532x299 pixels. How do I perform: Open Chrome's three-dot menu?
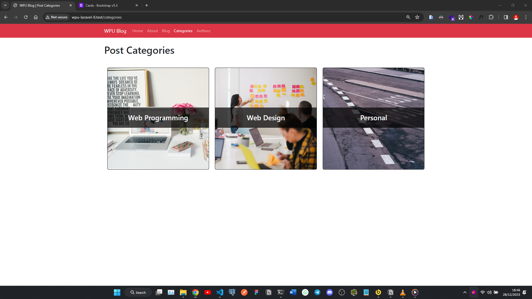[526, 17]
